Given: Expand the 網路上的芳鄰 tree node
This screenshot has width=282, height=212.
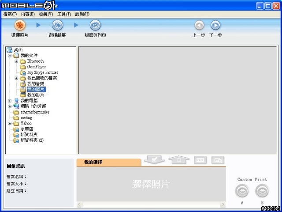Looking at the screenshot, I should point(10,106).
